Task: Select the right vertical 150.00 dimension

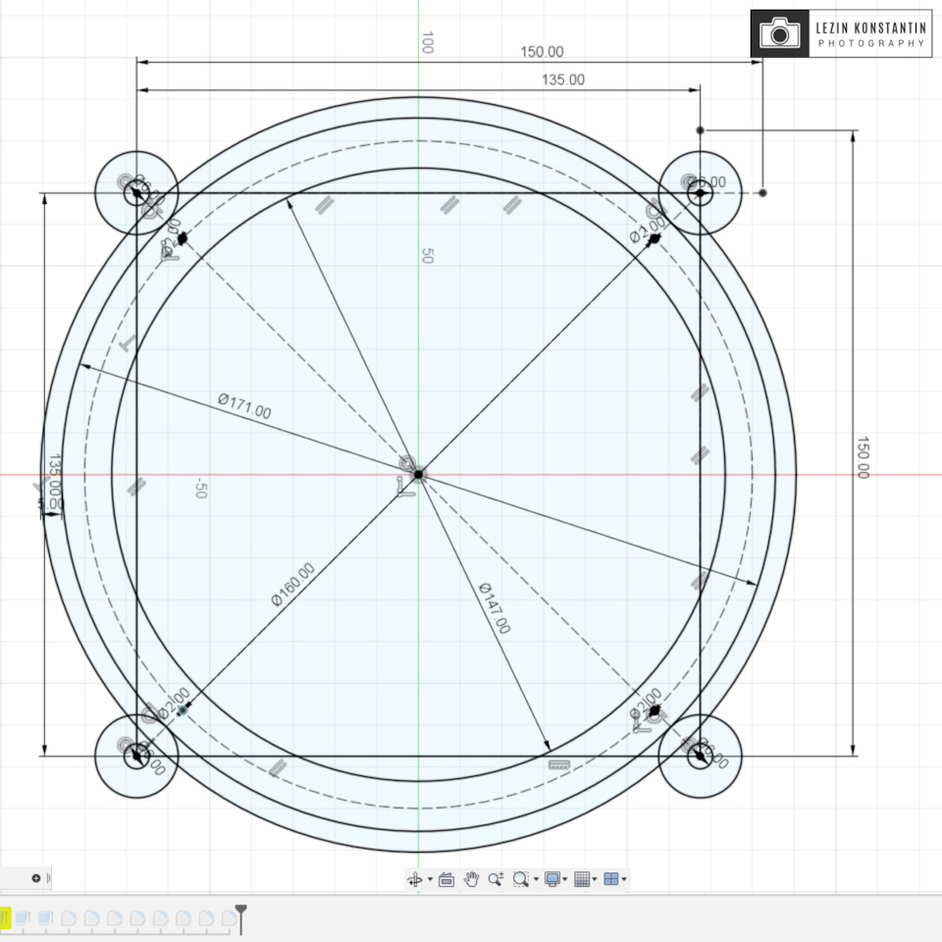Action: click(x=863, y=457)
